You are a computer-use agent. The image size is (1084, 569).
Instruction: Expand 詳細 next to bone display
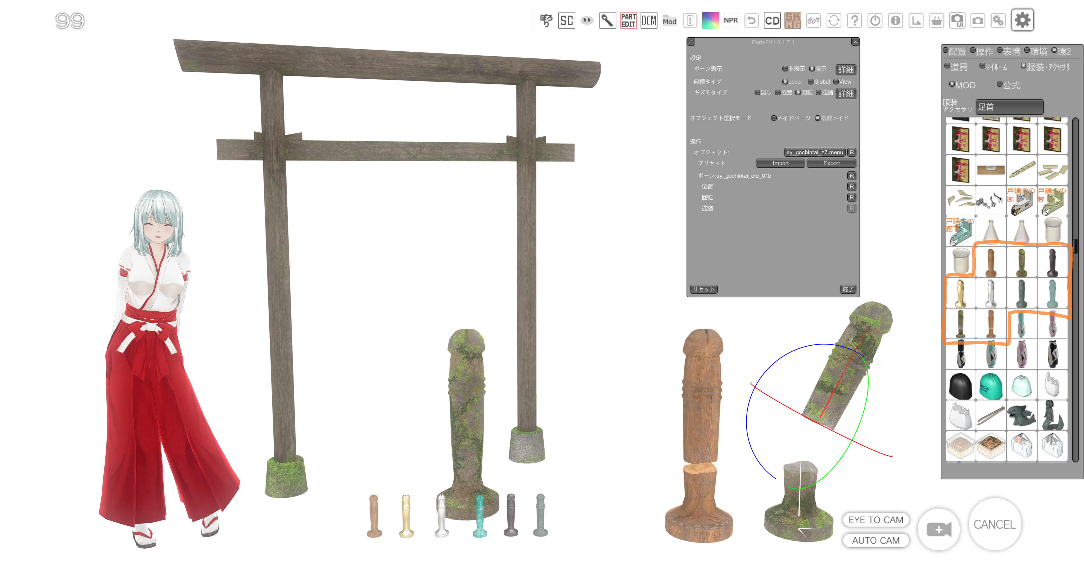click(x=845, y=69)
